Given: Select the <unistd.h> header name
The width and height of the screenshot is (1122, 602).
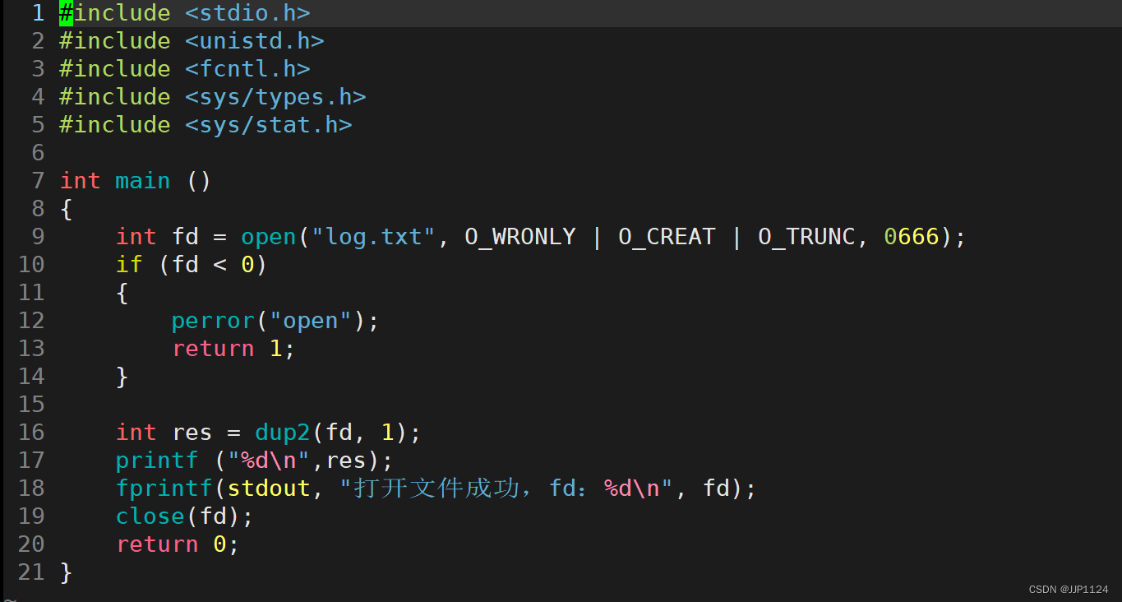Looking at the screenshot, I should [255, 41].
